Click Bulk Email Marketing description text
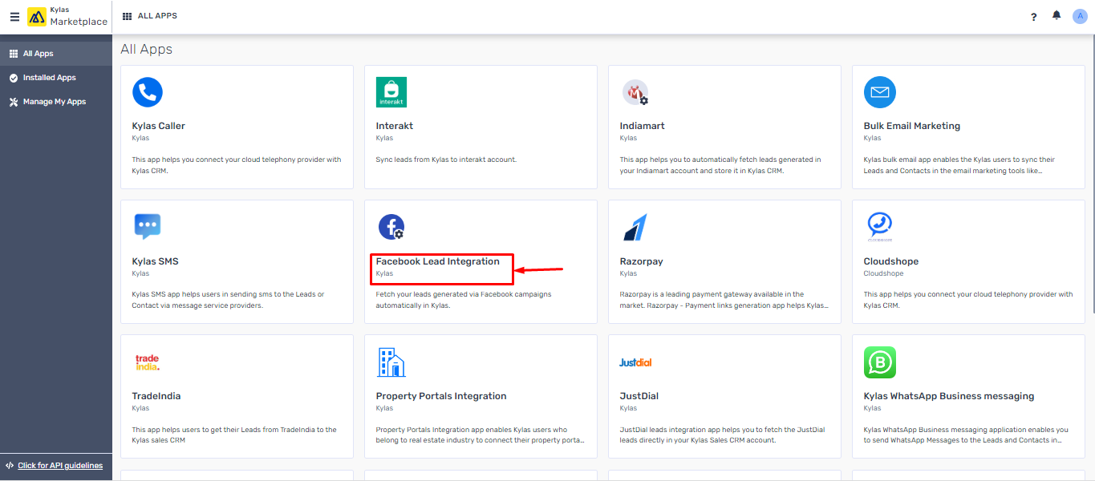The width and height of the screenshot is (1095, 481). (959, 164)
